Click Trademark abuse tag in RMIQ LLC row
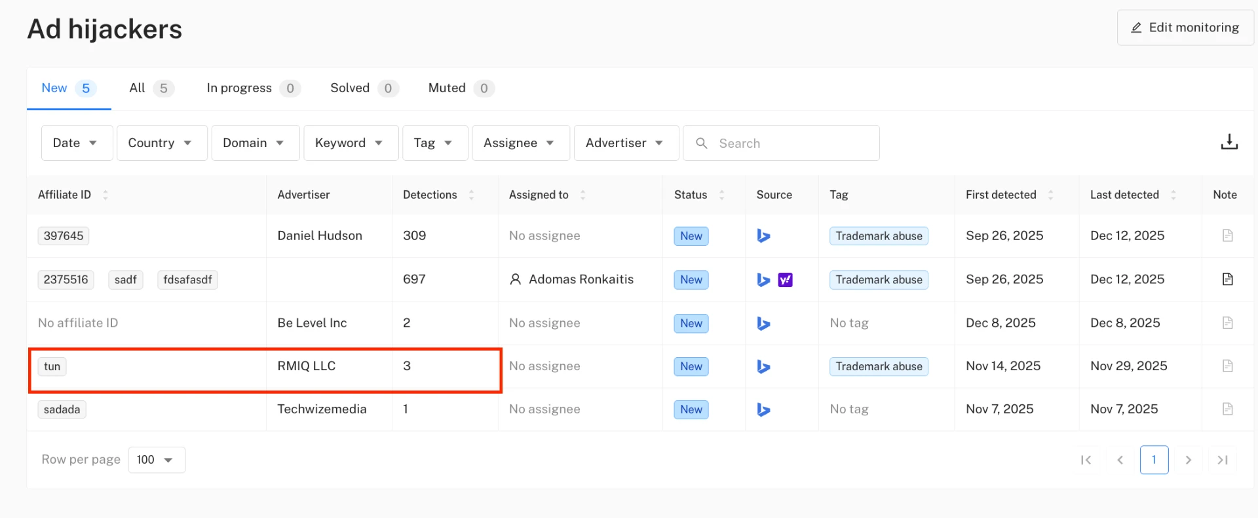 tap(879, 366)
